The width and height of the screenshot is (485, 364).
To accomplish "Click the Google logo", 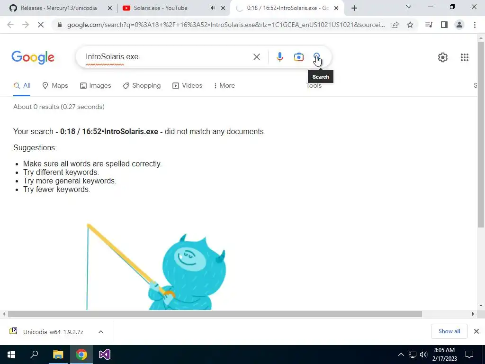I will point(33,57).
